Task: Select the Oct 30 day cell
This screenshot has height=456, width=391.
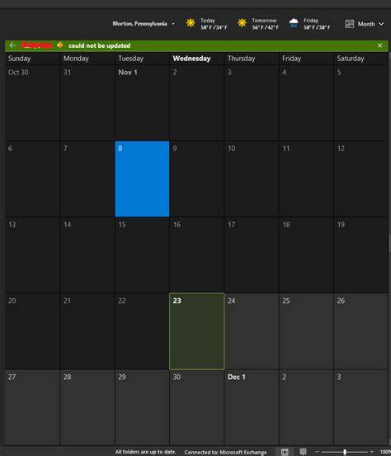Action: pyautogui.click(x=32, y=103)
